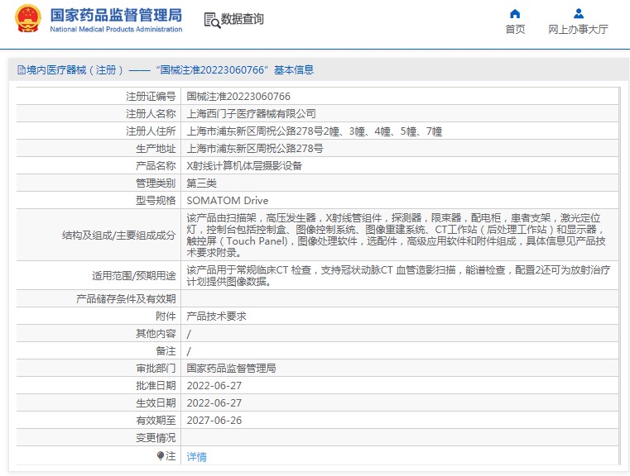
Task: Select the page heading 境内医疗器械（注册）基本信息
Action: point(170,69)
